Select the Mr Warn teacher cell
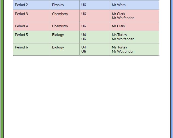Screen dimensions: 173x138 tap(119, 5)
